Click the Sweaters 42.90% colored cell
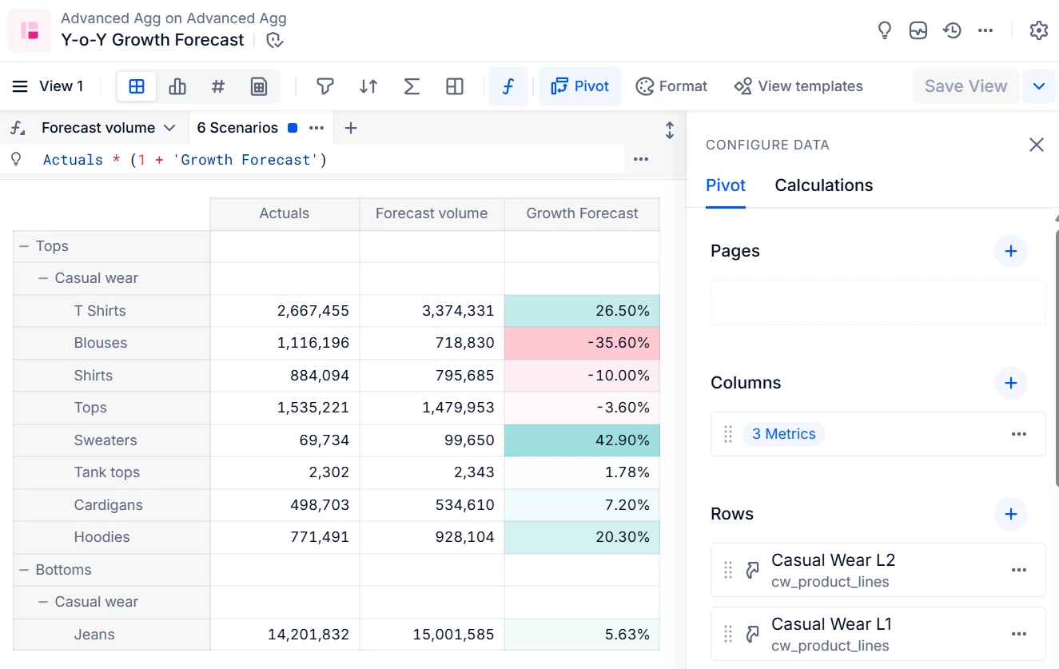The height and width of the screenshot is (669, 1059). point(582,440)
